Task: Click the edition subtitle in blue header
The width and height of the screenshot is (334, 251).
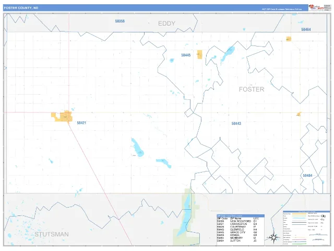Action: (282, 9)
